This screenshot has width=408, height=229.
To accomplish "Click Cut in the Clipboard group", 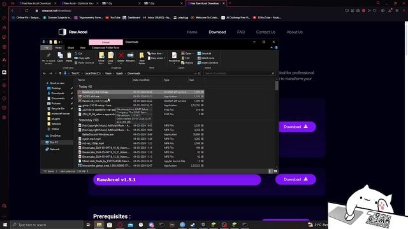I will click(x=78, y=53).
